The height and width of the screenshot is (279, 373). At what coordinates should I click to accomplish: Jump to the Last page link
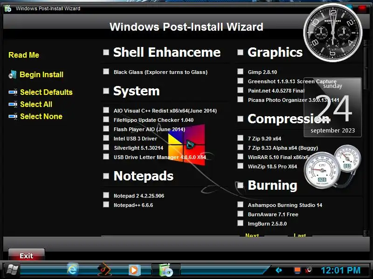300,235
